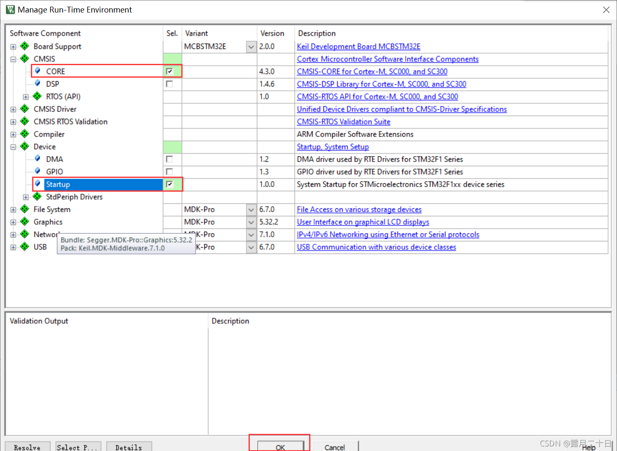The width and height of the screenshot is (617, 451).
Task: Click the File System green diamond icon
Action: tap(25, 209)
